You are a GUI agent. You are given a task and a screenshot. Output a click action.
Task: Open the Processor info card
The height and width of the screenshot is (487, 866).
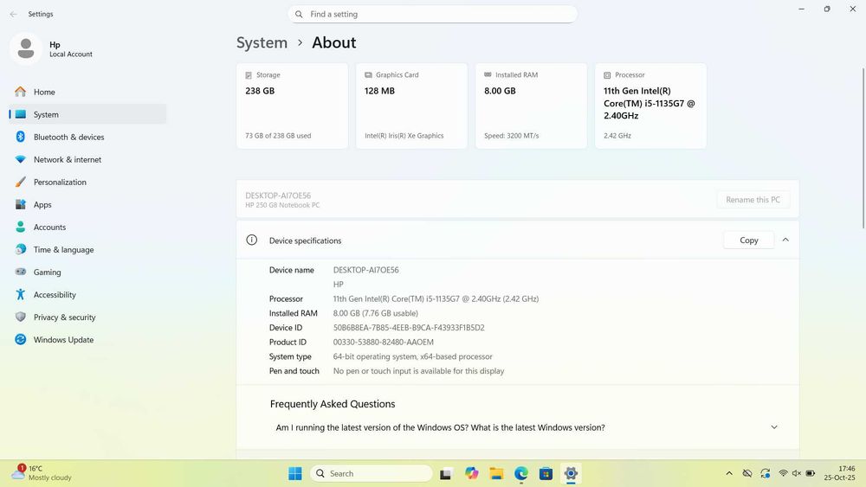(x=650, y=106)
